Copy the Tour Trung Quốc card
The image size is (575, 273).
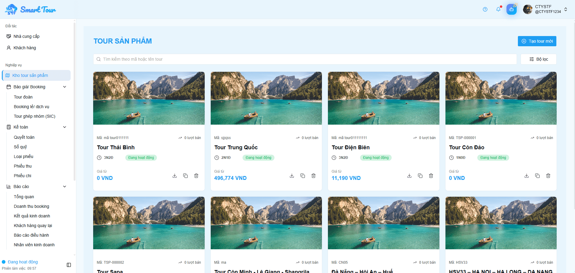click(303, 176)
